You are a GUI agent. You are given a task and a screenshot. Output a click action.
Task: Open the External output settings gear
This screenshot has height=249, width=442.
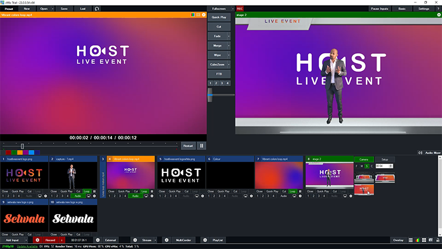tap(98, 240)
